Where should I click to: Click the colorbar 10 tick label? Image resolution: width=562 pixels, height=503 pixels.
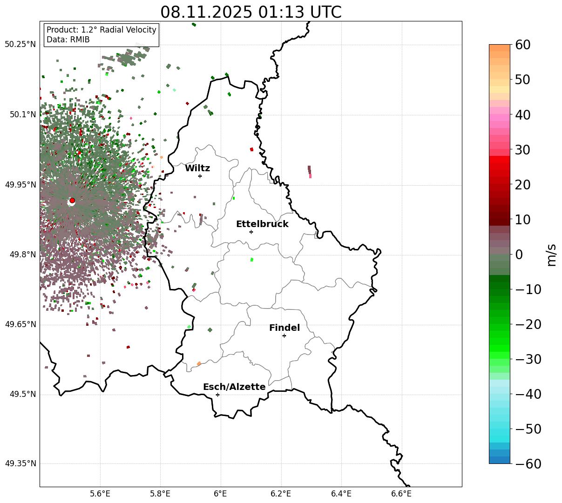pos(522,219)
